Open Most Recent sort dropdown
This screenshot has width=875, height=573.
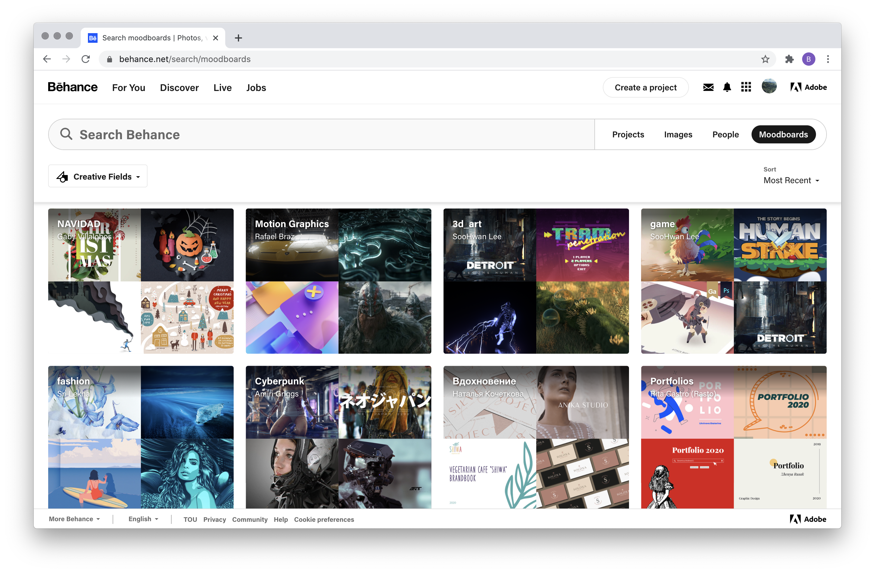click(x=791, y=180)
